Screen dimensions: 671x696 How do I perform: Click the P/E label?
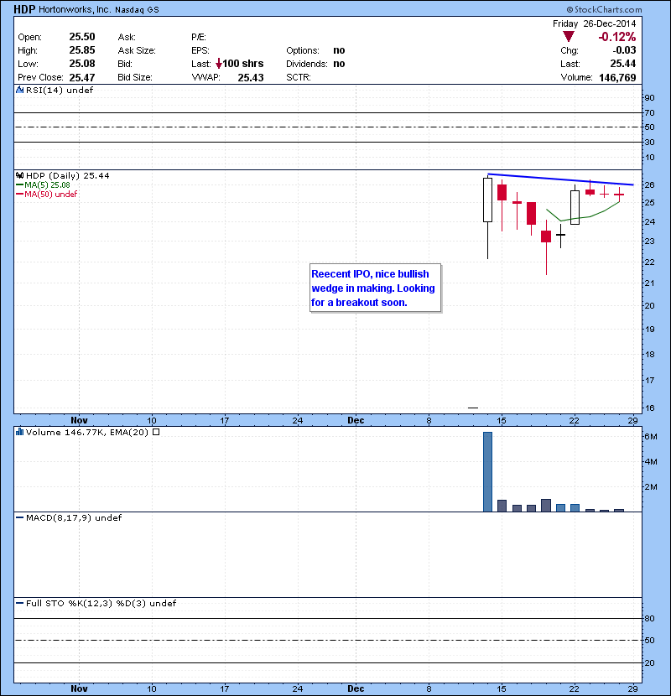tap(199, 37)
